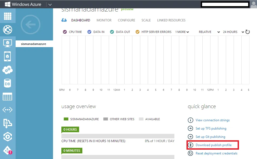Click green SISMANADAMAZURE legend swatch

[66, 119]
